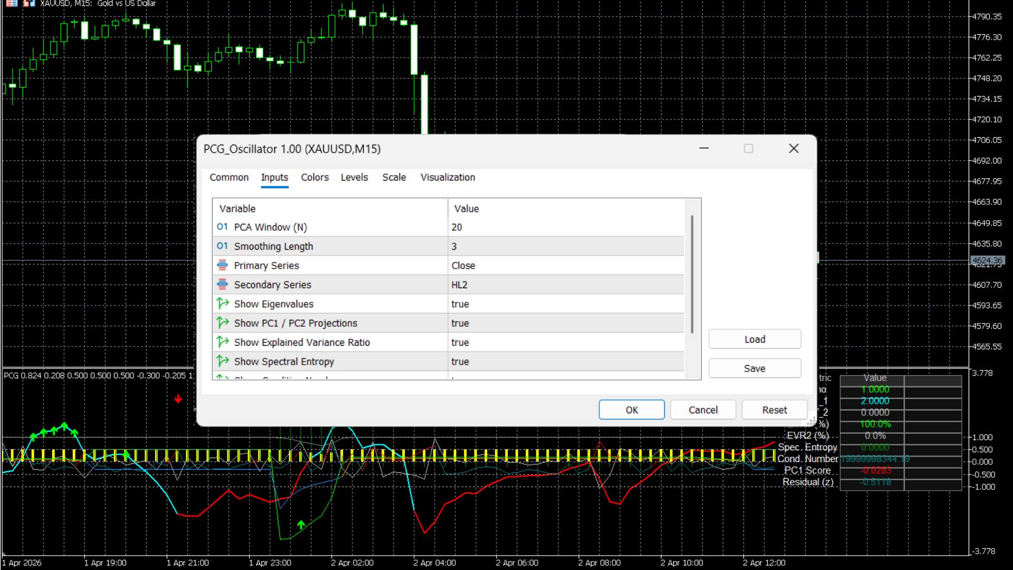Switch to the Colors tab
This screenshot has width=1013, height=570.
tap(314, 177)
